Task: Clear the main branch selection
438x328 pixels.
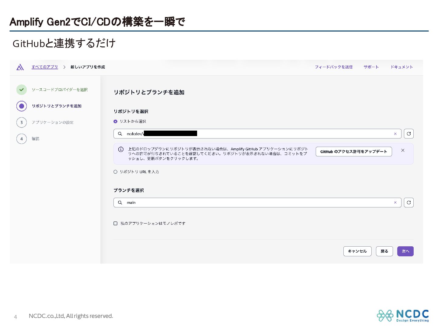Action: (395, 203)
